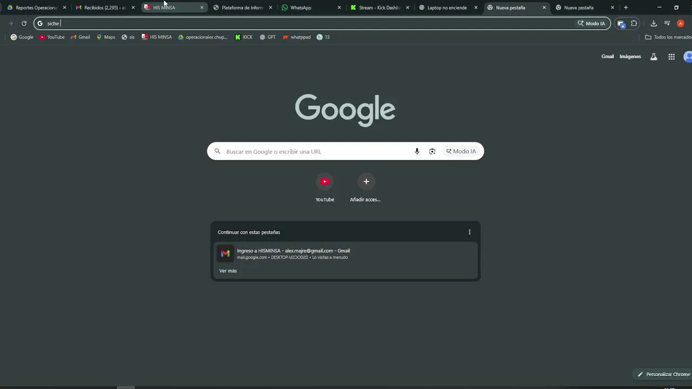Switch to the Gmail Recibidos tab
Viewport: 692px width, 389px height.
[104, 8]
